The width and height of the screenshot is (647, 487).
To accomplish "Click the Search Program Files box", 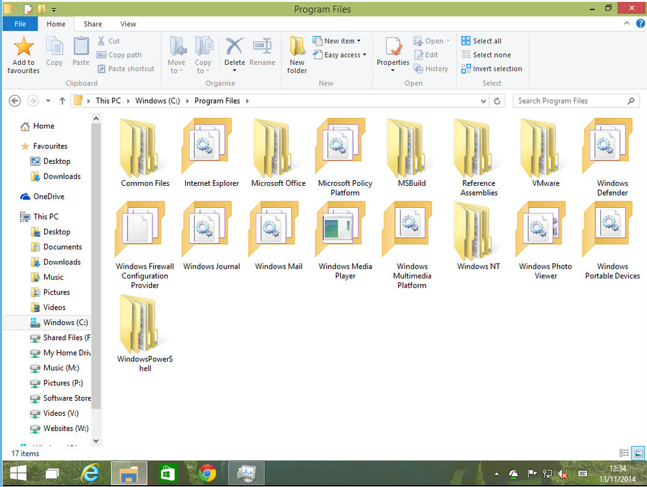I will coord(576,101).
